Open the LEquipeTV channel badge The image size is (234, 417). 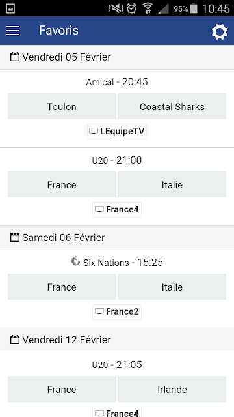(117, 132)
